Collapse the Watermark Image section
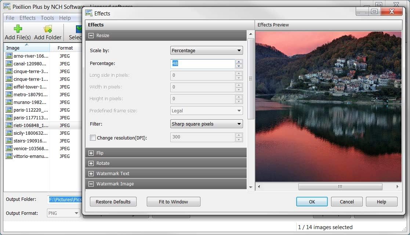Viewport: 410px width, 235px height. (91, 184)
